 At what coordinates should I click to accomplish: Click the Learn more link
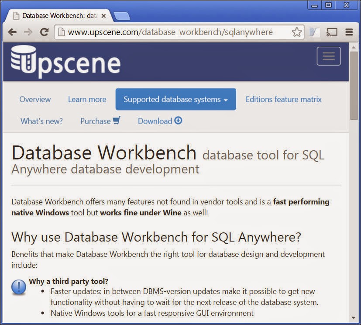pyautogui.click(x=86, y=99)
